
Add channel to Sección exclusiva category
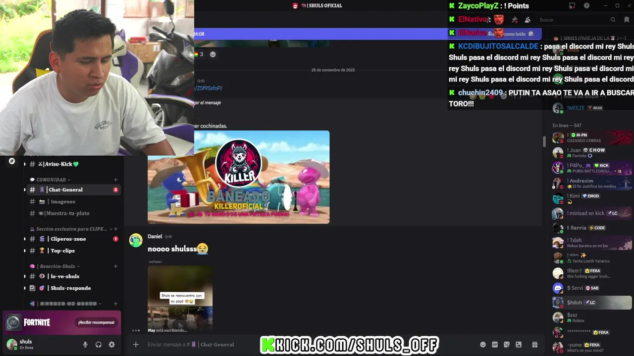pyautogui.click(x=115, y=229)
